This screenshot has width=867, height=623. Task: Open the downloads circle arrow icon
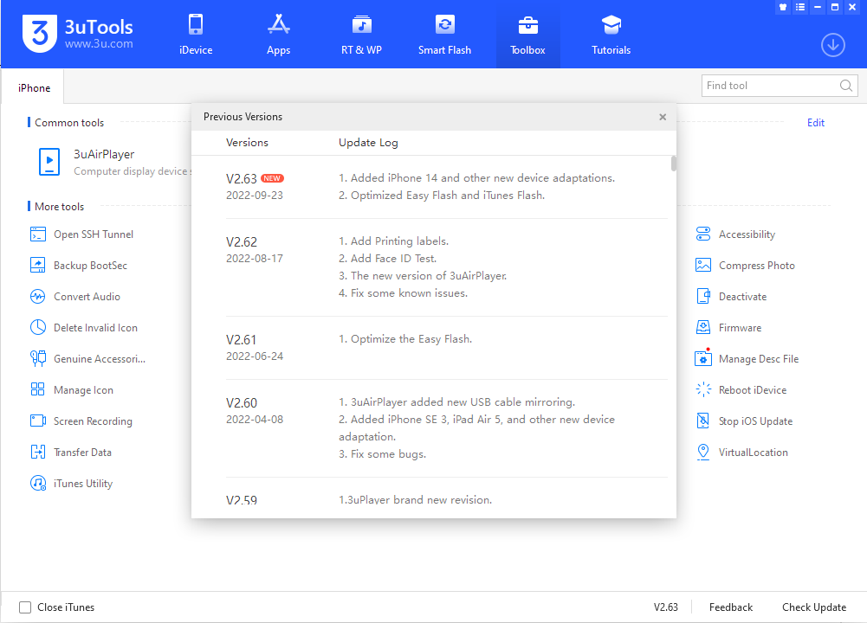tap(832, 45)
